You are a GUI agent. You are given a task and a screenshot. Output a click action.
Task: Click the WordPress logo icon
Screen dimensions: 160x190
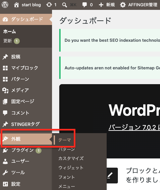click(5, 5)
